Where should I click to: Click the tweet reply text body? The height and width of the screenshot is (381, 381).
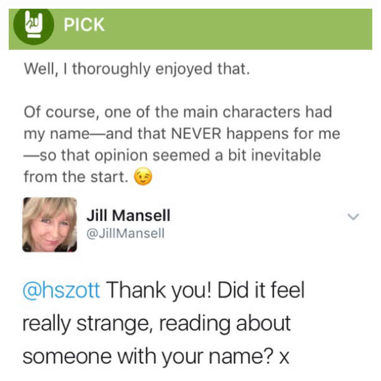point(159,322)
